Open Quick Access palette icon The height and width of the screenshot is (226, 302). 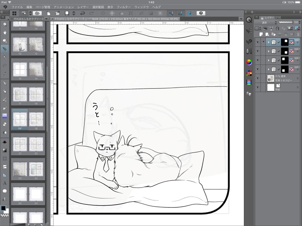click(249, 20)
